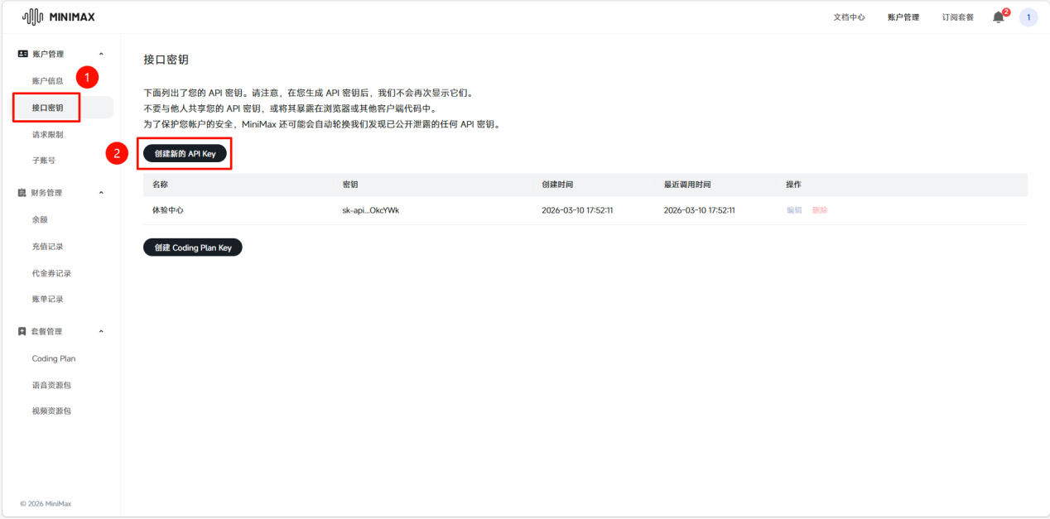Image resolution: width=1050 pixels, height=519 pixels.
Task: Open the notification bell icon
Action: pyautogui.click(x=997, y=17)
